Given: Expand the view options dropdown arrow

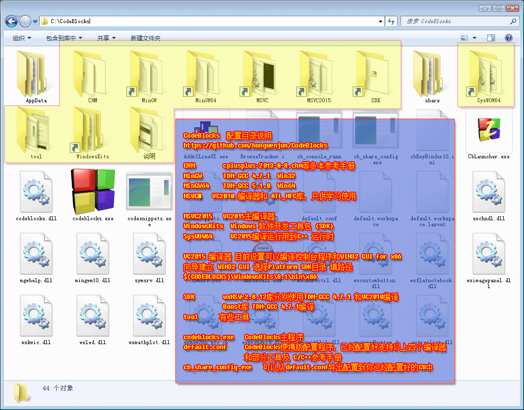Looking at the screenshot, I should click(x=474, y=38).
